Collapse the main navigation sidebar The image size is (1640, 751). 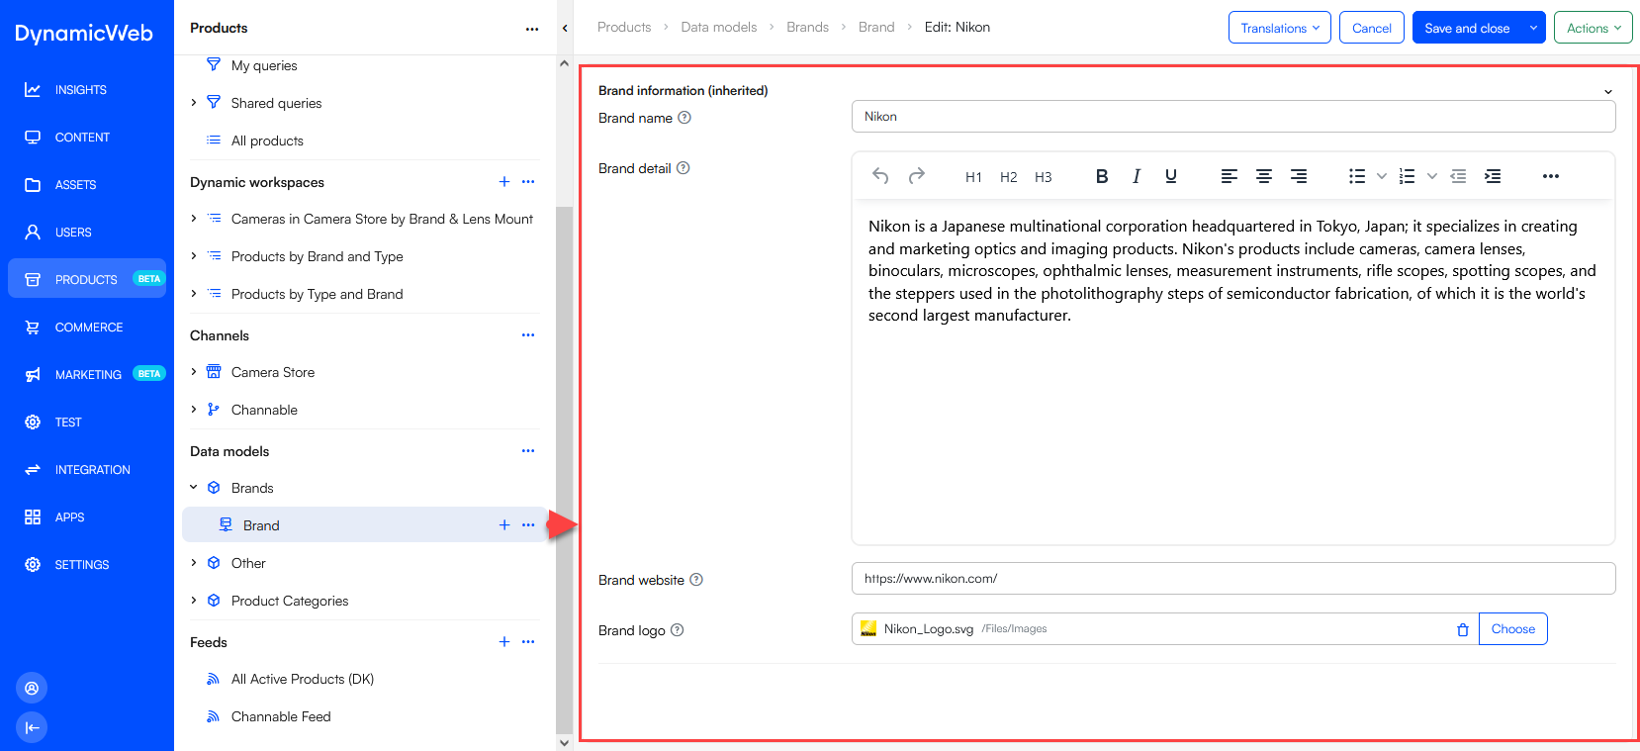(32, 727)
